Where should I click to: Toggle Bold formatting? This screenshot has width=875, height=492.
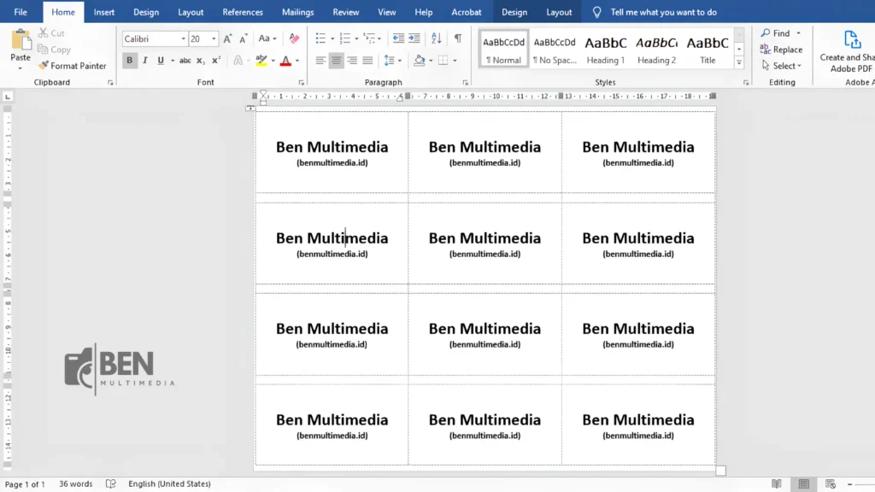tap(130, 61)
